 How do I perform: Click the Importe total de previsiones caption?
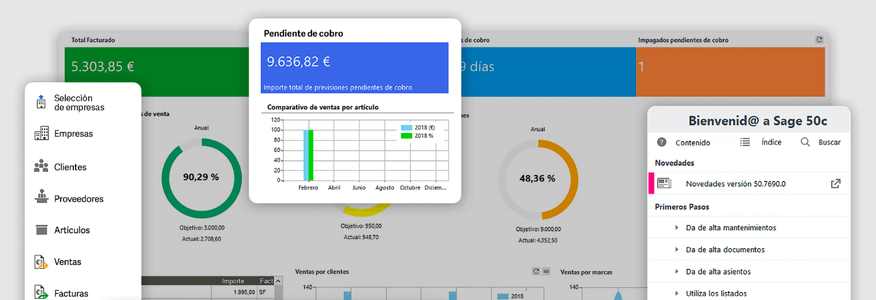338,88
